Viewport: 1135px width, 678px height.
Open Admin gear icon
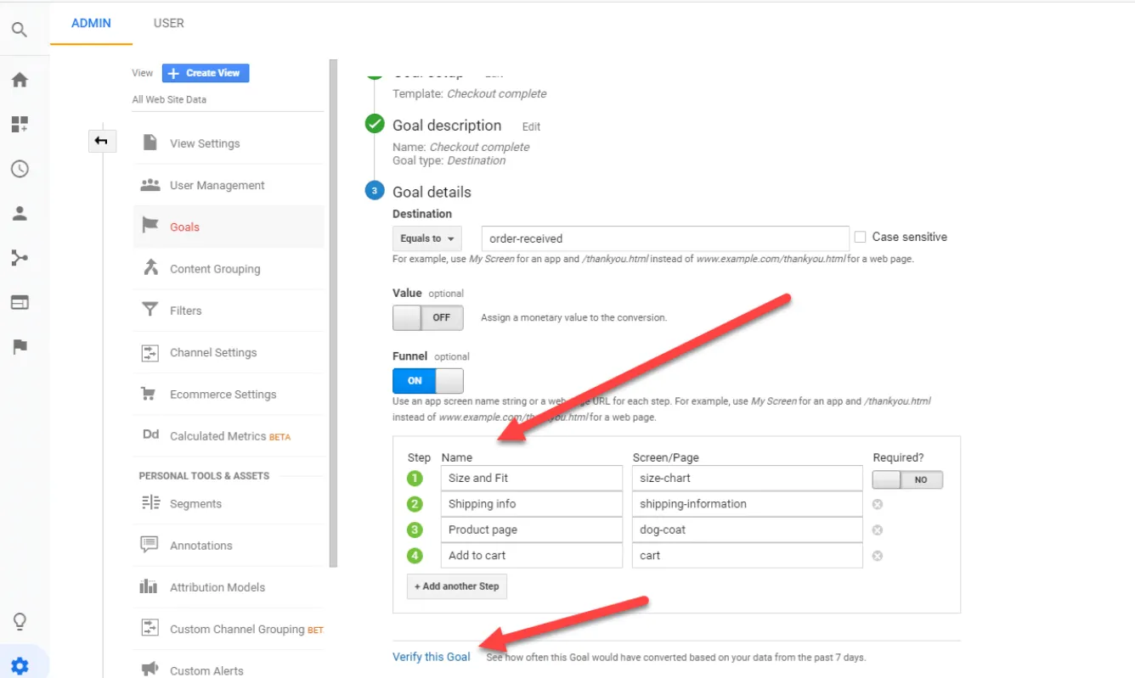(x=20, y=666)
